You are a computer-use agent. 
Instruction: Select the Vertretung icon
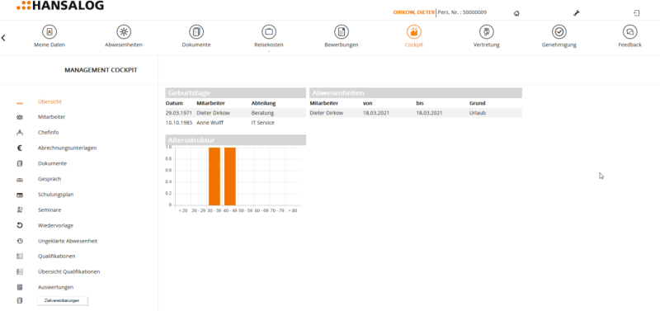(486, 31)
